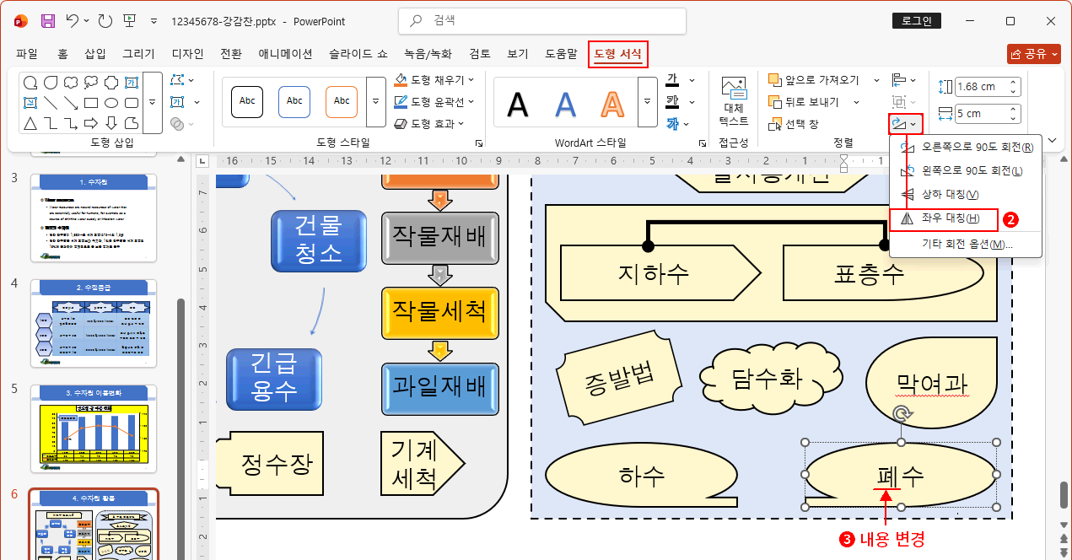Click the red 공유 share button
This screenshot has width=1072, height=560.
pyautogui.click(x=1033, y=52)
